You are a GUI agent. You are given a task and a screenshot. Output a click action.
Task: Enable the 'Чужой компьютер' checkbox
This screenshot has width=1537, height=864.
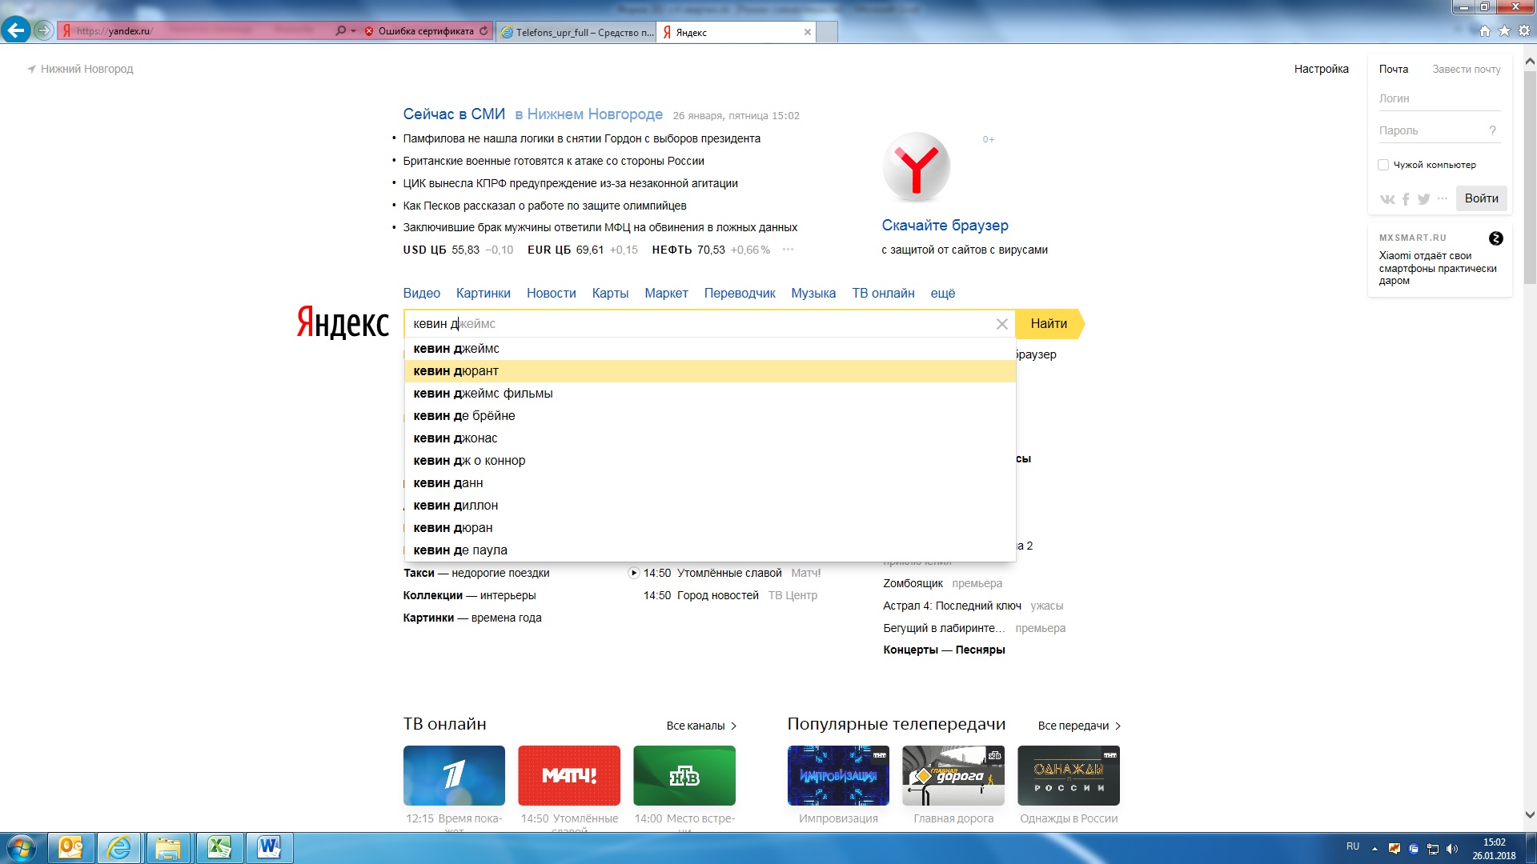tap(1383, 165)
